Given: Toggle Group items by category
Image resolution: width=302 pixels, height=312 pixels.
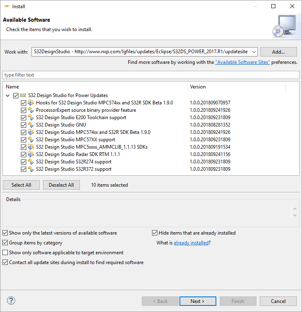Looking at the screenshot, I should [x=5, y=242].
